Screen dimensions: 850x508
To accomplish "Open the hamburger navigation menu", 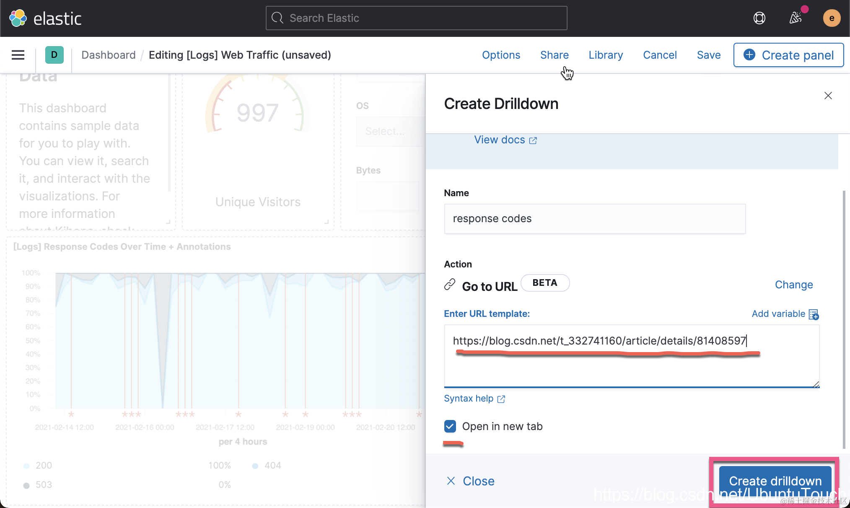I will (18, 55).
